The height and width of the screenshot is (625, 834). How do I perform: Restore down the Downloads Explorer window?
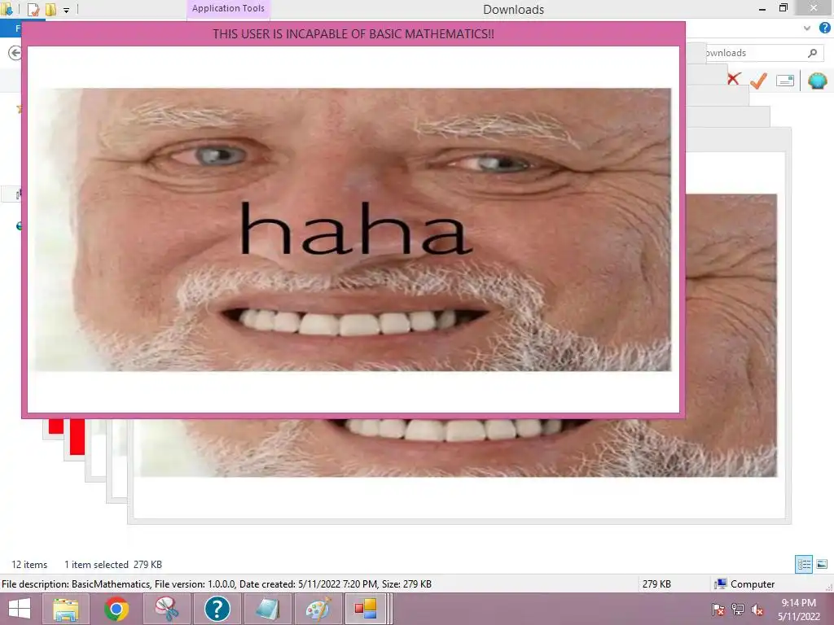coord(783,8)
